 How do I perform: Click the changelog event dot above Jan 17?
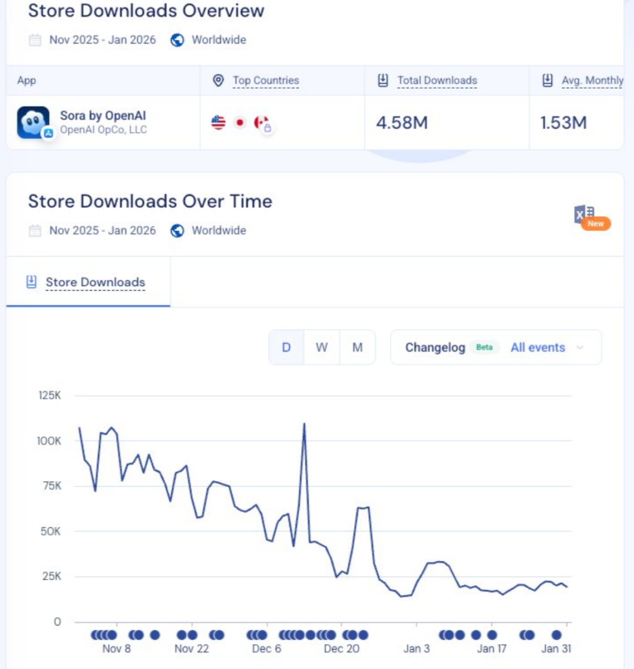(x=492, y=635)
